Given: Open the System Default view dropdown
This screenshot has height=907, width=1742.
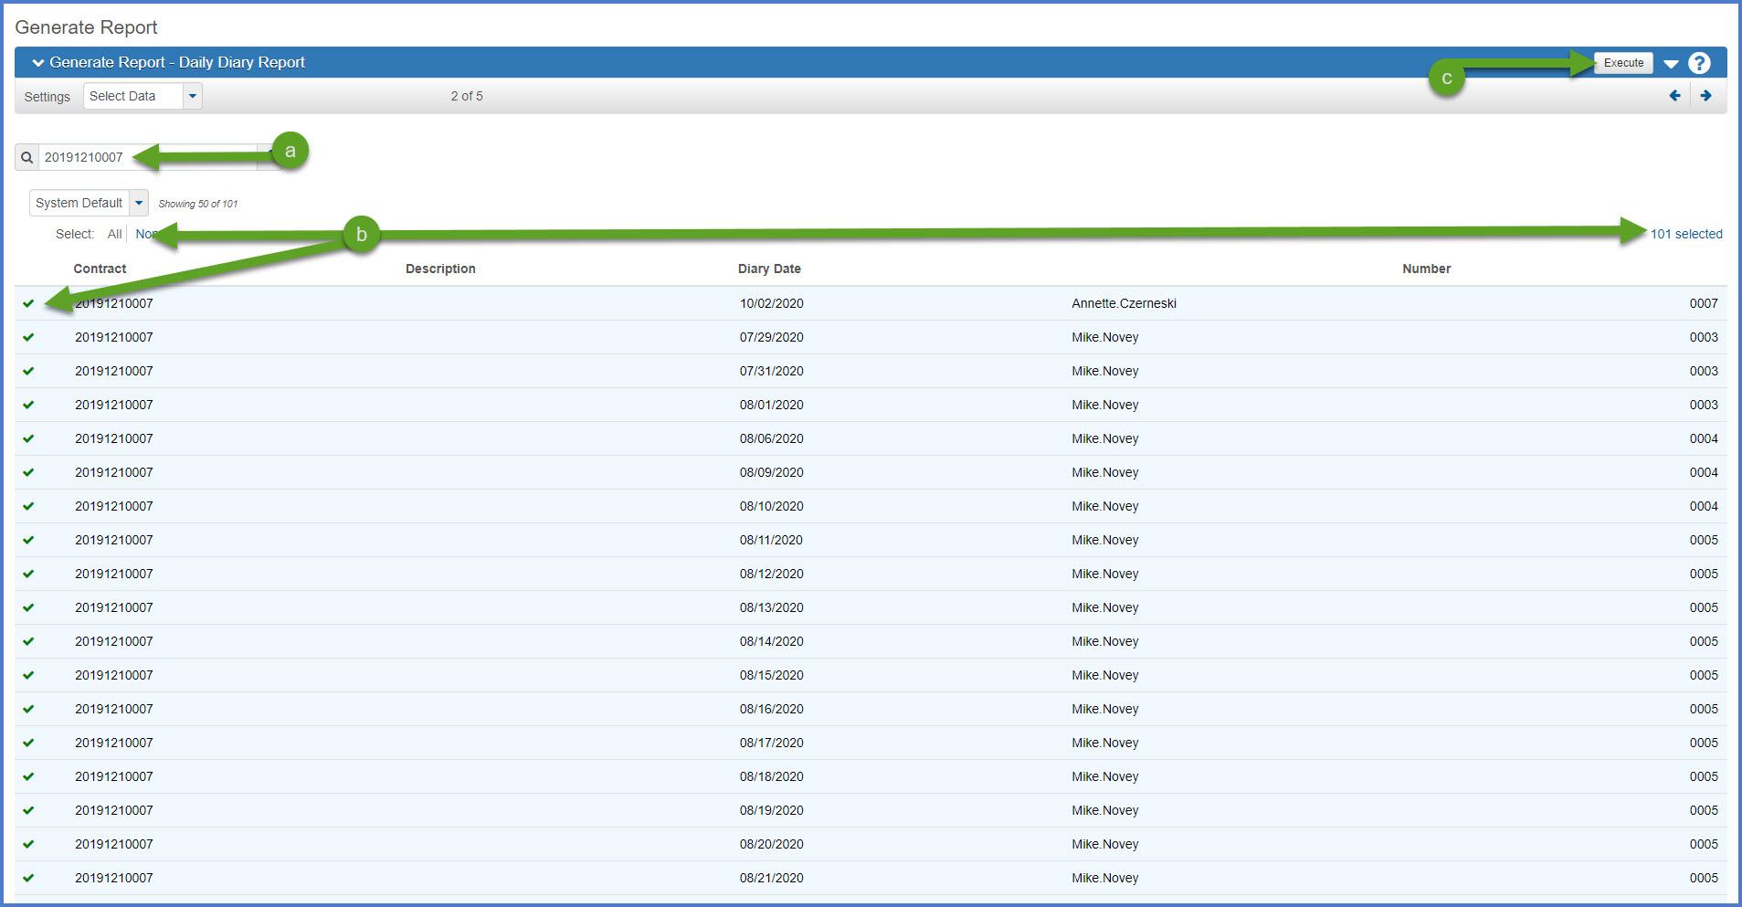Looking at the screenshot, I should [139, 203].
